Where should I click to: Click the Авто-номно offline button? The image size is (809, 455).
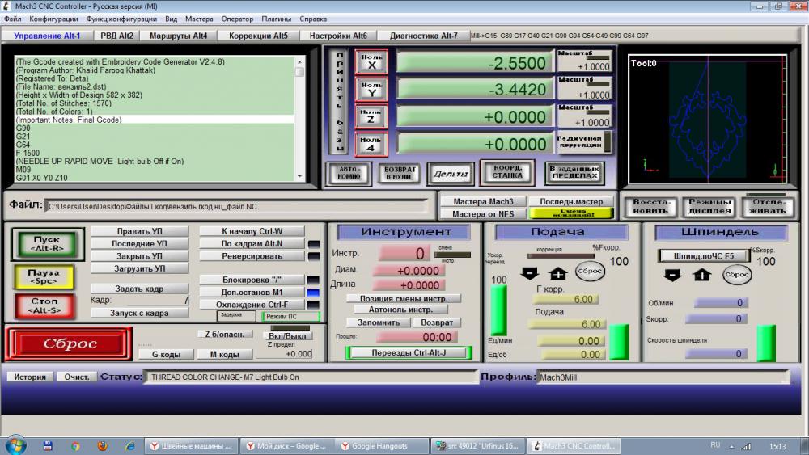349,173
